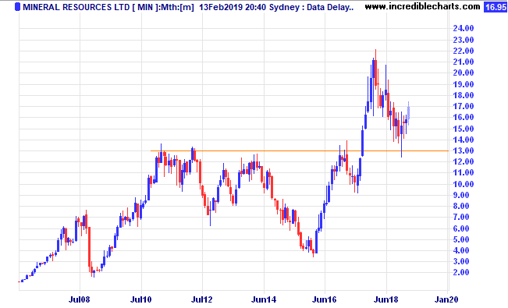The image size is (508, 308).
Task: Click the 16.95 current price box
Action: (496, 6)
